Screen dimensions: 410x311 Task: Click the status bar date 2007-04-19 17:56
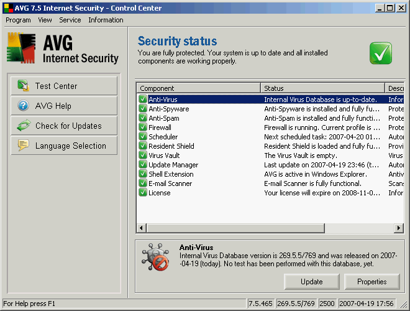click(367, 304)
